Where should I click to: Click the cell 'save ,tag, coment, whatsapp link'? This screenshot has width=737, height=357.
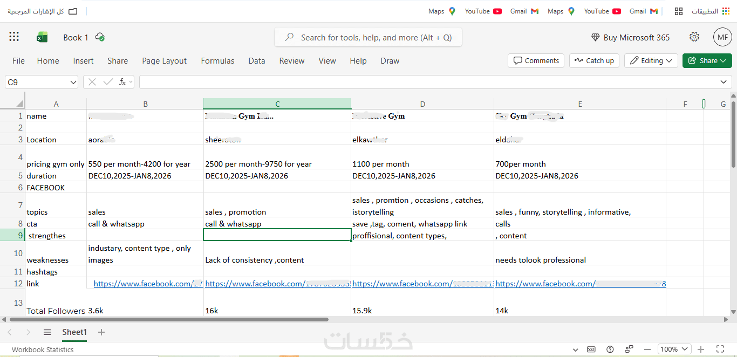pyautogui.click(x=422, y=223)
